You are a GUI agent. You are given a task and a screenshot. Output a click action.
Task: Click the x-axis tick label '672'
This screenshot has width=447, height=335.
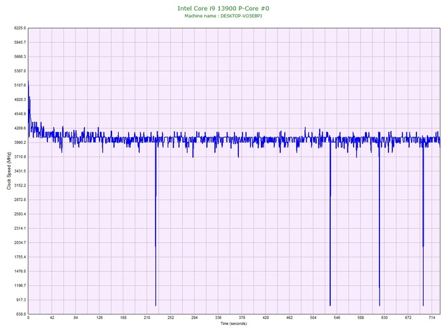click(x=408, y=318)
